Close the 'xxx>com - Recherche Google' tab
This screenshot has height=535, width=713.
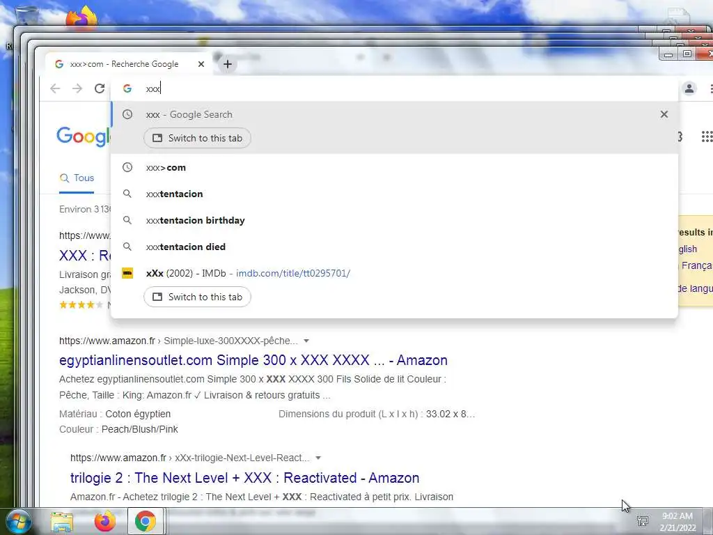point(201,64)
